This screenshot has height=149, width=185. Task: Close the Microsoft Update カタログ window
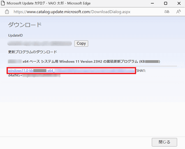click(x=179, y=3)
